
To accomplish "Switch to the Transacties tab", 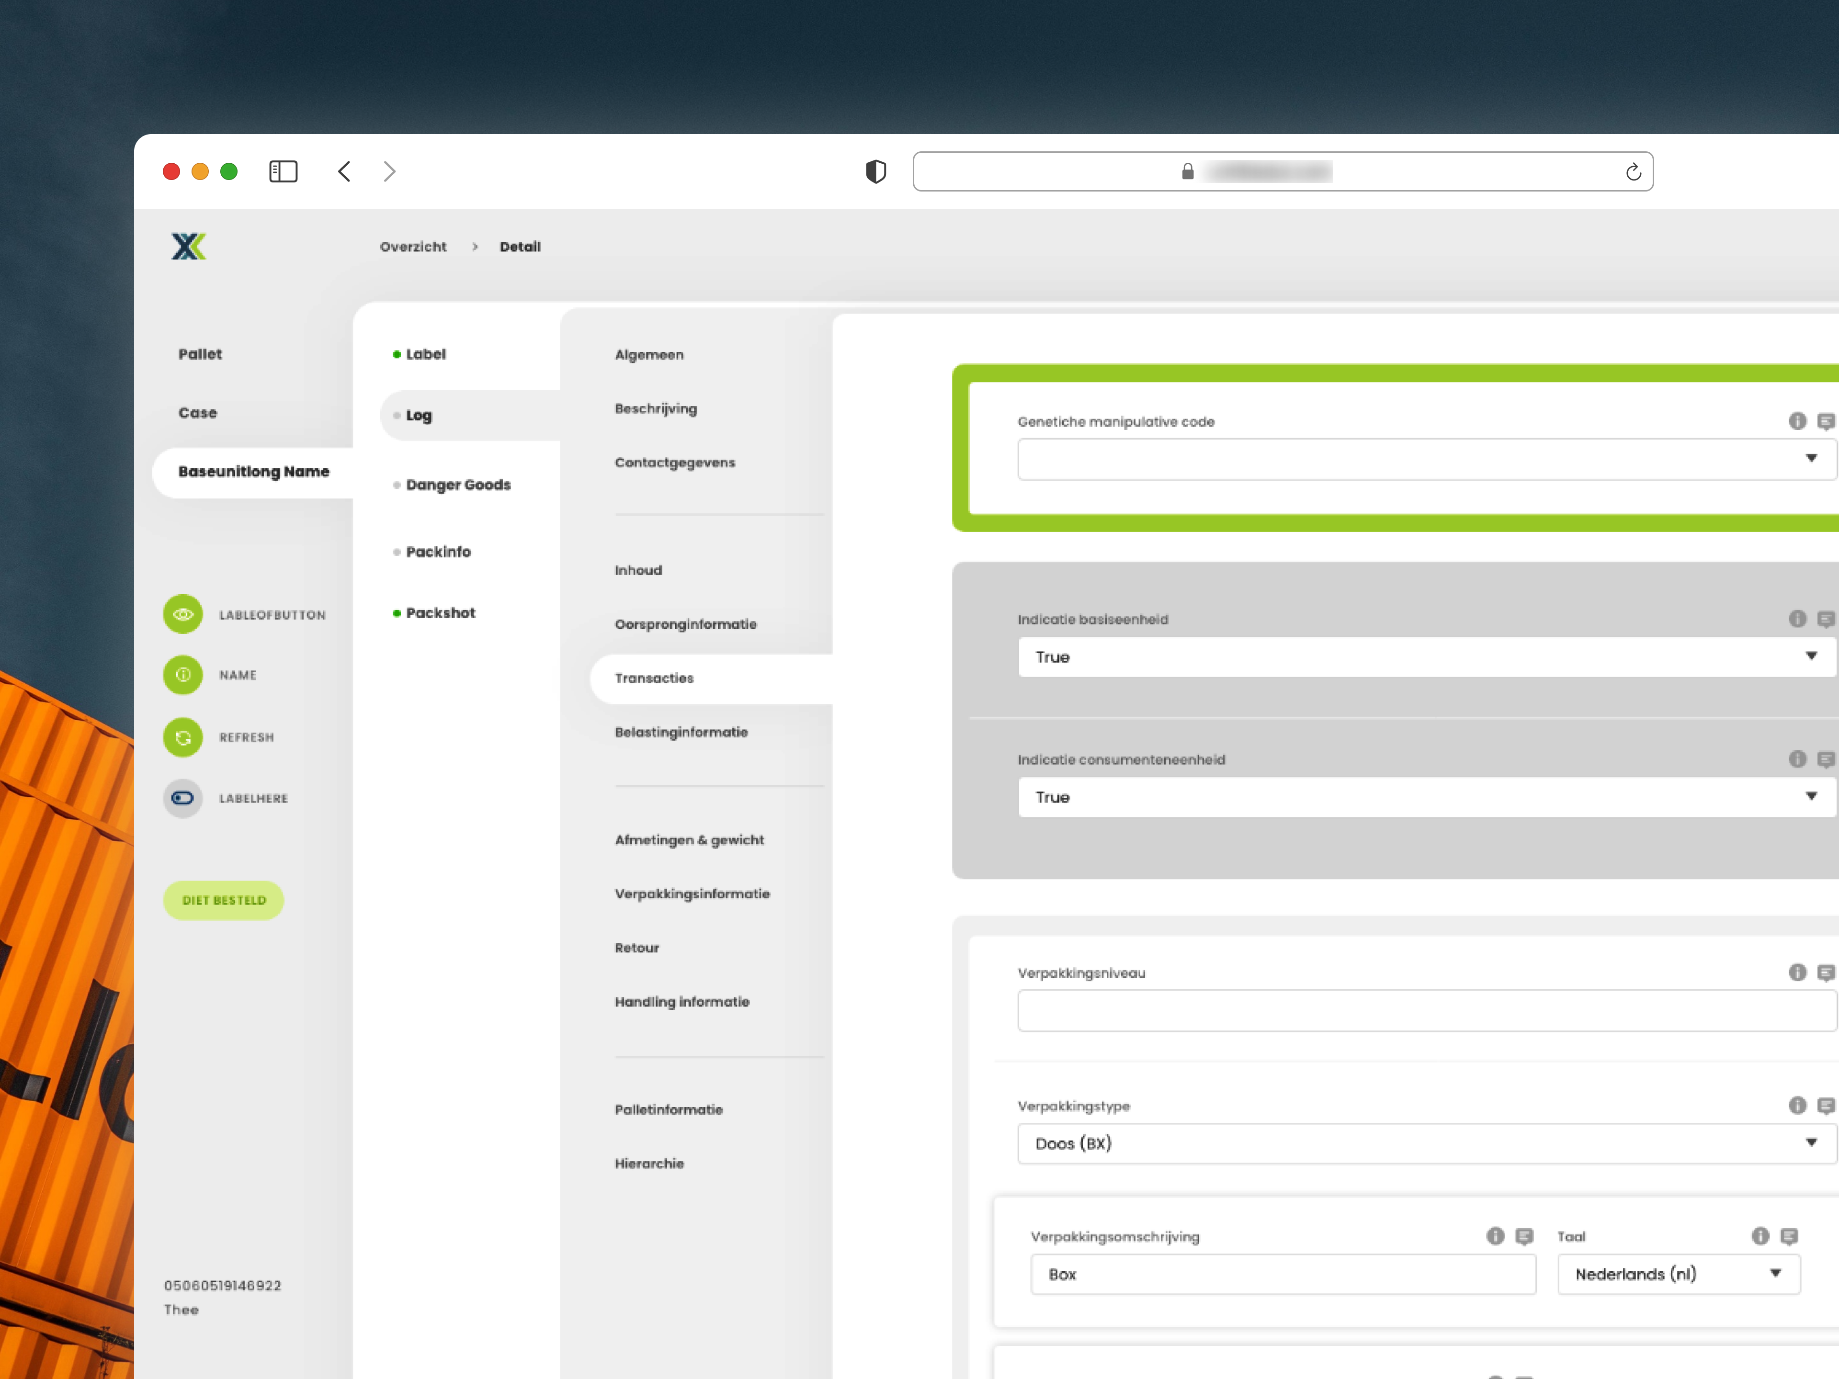I will coord(654,678).
